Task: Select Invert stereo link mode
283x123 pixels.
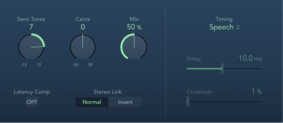Action: pos(125,102)
